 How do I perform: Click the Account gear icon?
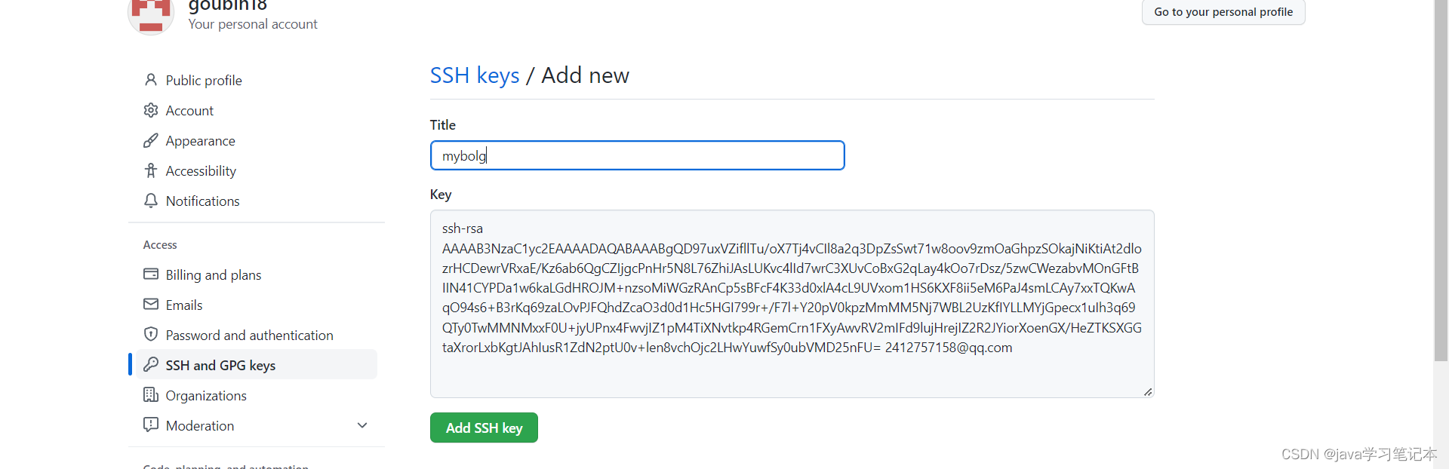(151, 110)
